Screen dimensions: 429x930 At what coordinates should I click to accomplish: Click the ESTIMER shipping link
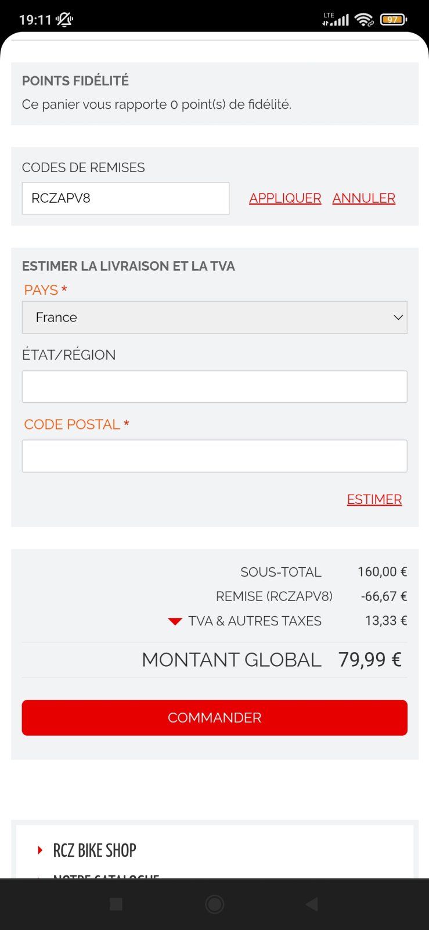[374, 499]
